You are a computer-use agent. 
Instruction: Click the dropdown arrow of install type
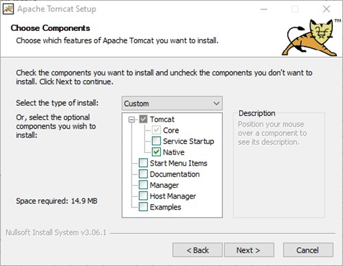216,104
